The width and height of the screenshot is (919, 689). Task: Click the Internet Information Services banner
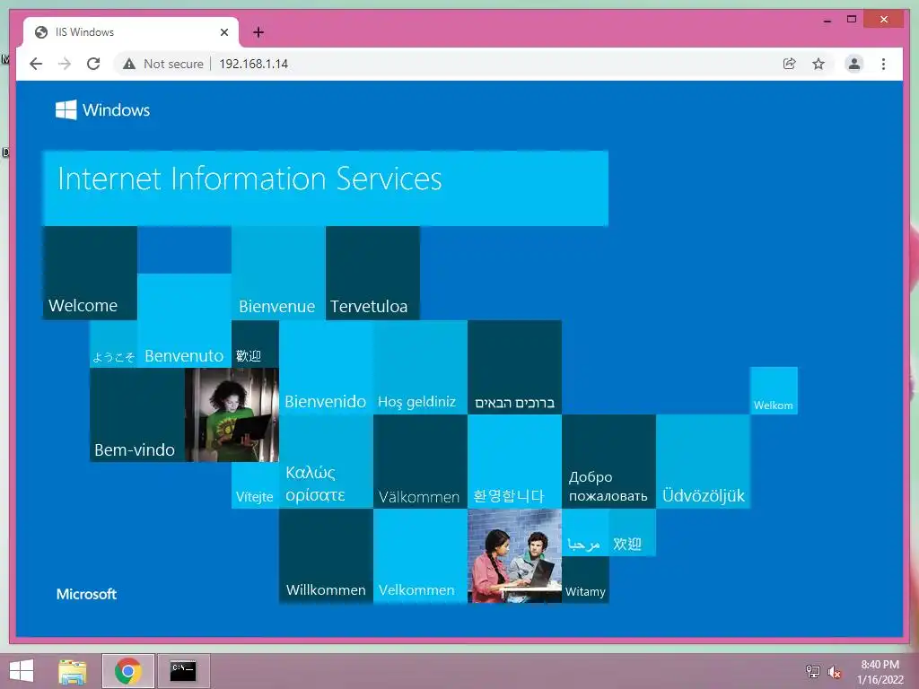pos(325,188)
